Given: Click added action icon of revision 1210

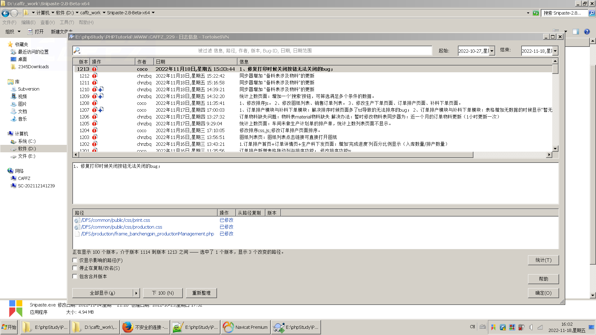Looking at the screenshot, I should (101, 89).
